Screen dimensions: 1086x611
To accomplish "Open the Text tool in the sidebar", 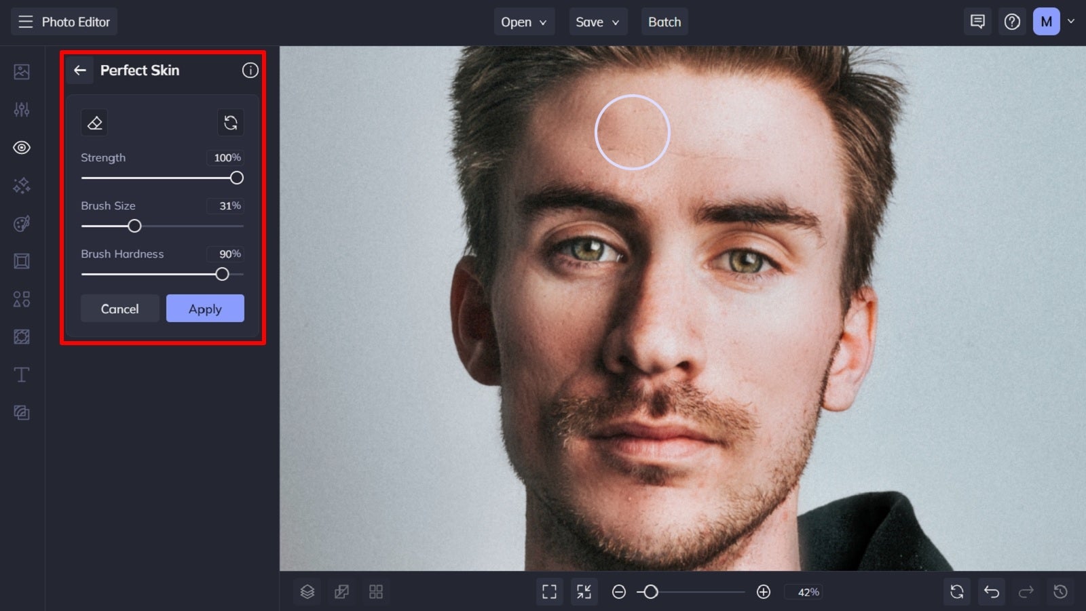I will pos(22,375).
